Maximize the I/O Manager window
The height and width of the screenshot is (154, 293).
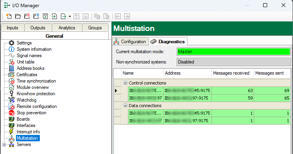click(x=265, y=5)
